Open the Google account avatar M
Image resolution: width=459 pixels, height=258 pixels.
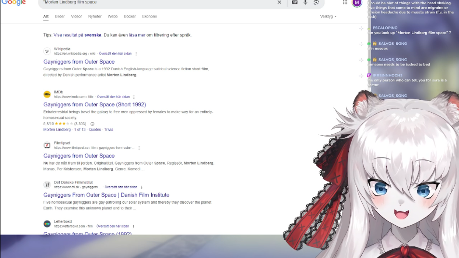356,2
